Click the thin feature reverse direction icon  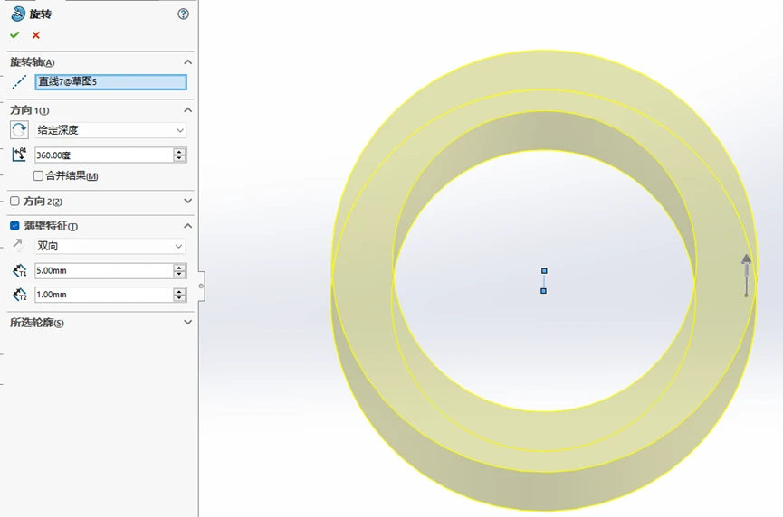click(x=18, y=245)
